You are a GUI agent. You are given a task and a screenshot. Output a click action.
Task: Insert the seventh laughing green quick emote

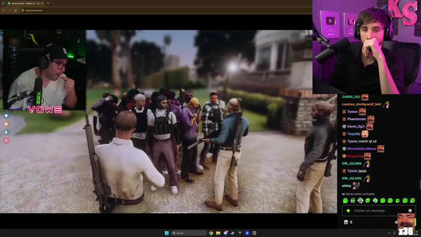tap(390, 200)
